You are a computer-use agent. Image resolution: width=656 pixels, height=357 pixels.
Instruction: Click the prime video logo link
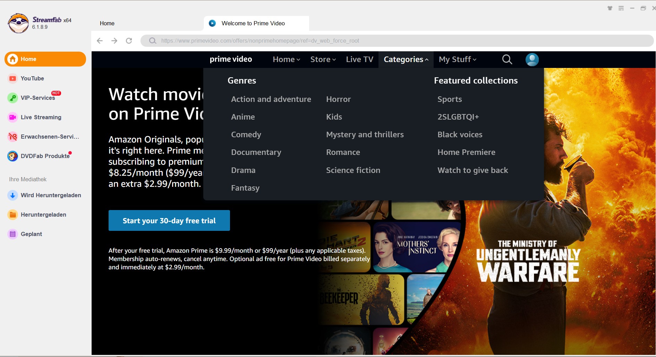click(x=231, y=59)
